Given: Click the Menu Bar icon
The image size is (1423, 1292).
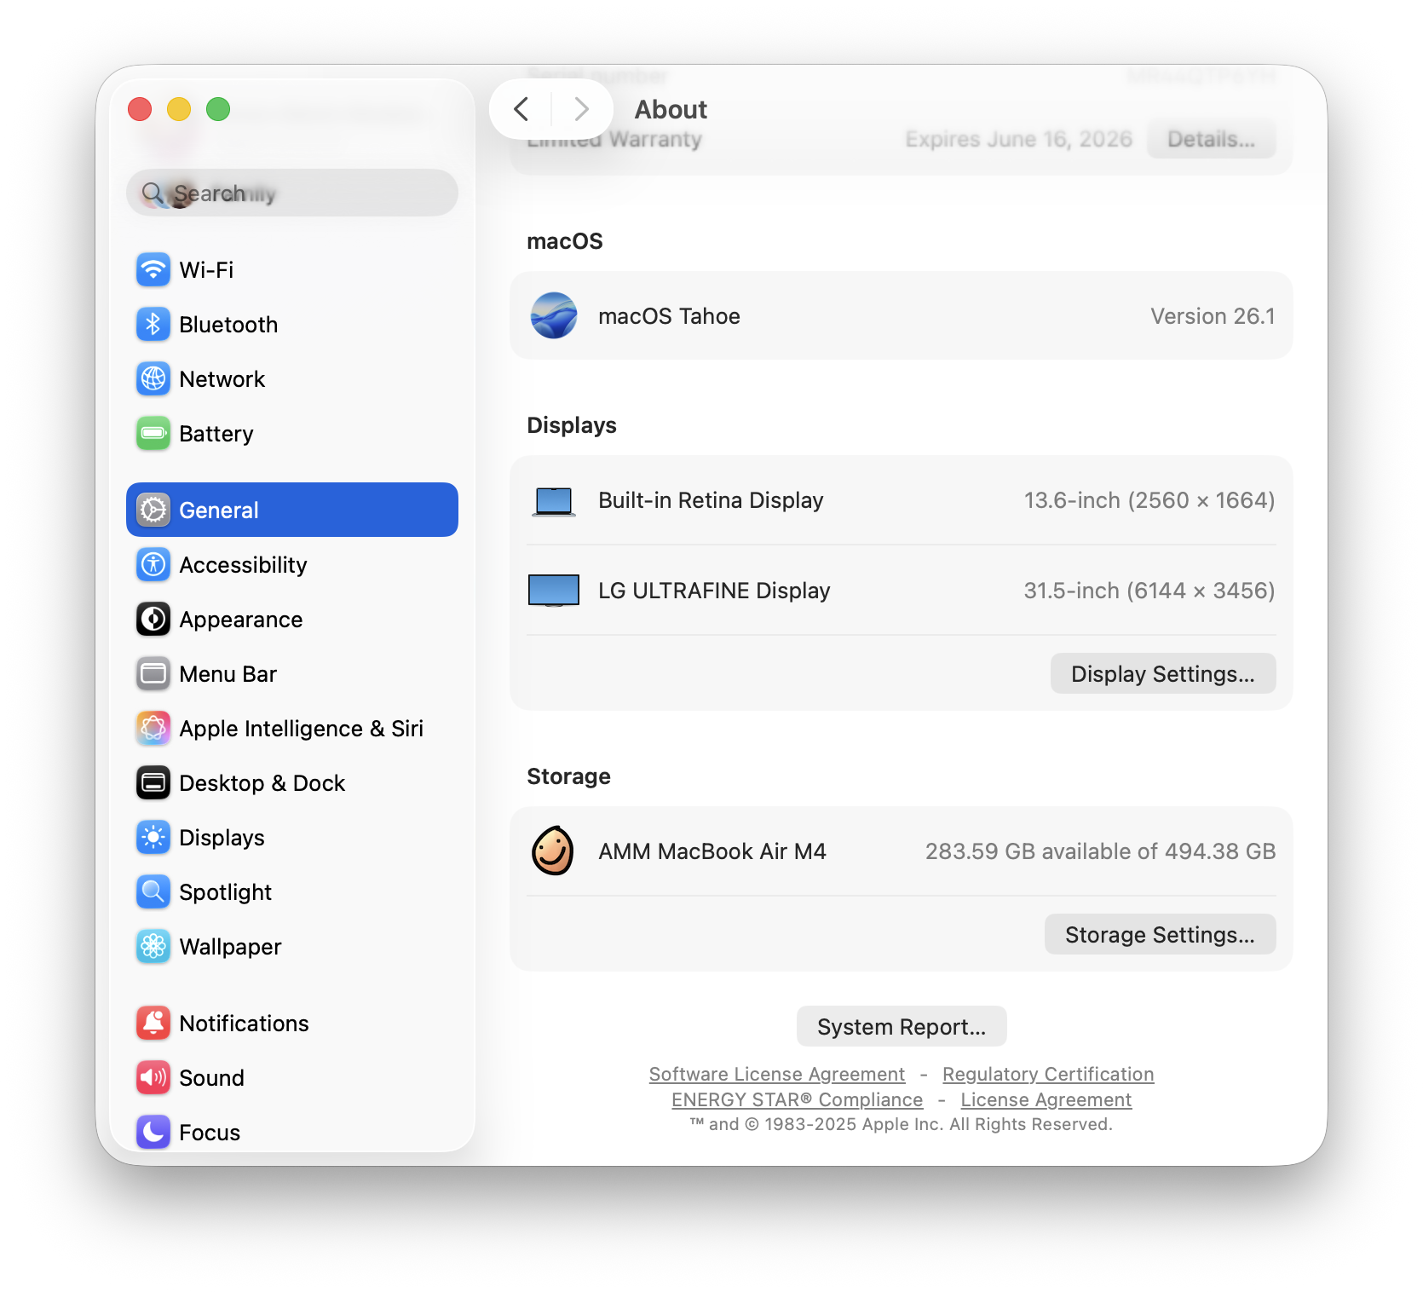Looking at the screenshot, I should 153,673.
